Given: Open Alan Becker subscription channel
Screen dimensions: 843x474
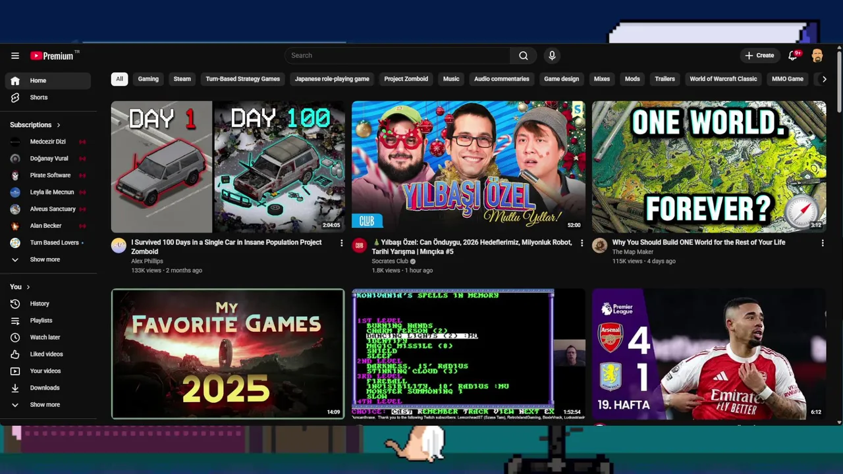Looking at the screenshot, I should pos(47,226).
